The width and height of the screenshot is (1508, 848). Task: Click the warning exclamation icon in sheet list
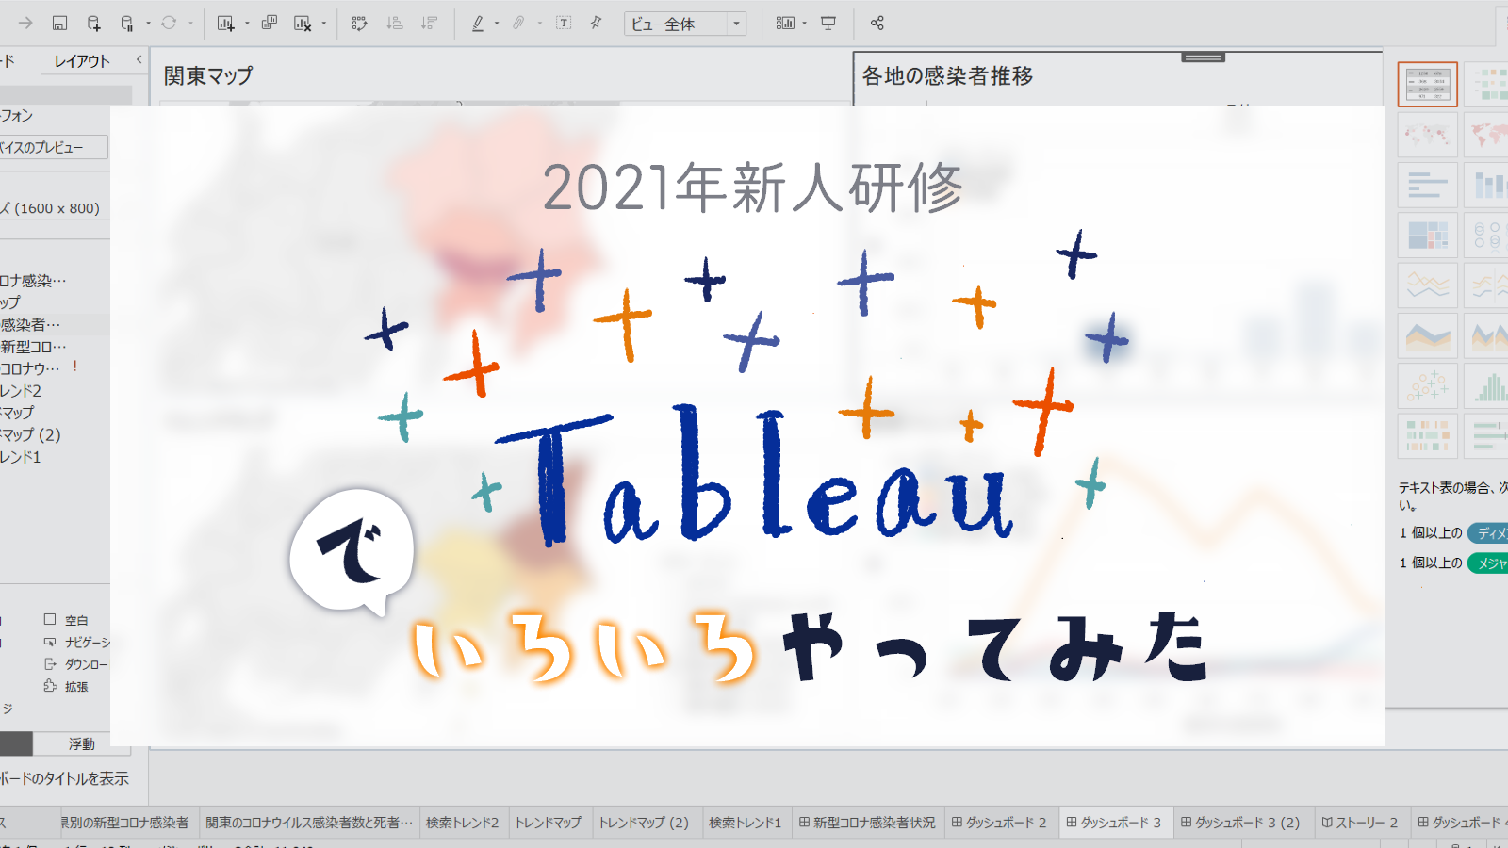pyautogui.click(x=74, y=367)
